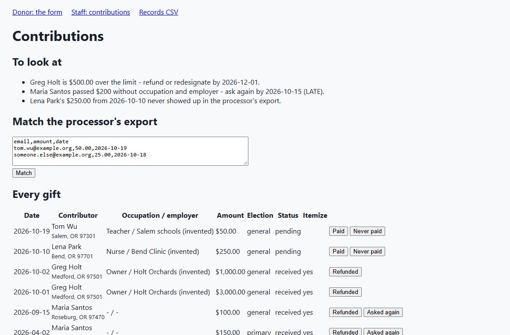Screen dimensions: 510x335
Task: Mark Tom Wu's gift as Never paid
Action: pos(367,231)
